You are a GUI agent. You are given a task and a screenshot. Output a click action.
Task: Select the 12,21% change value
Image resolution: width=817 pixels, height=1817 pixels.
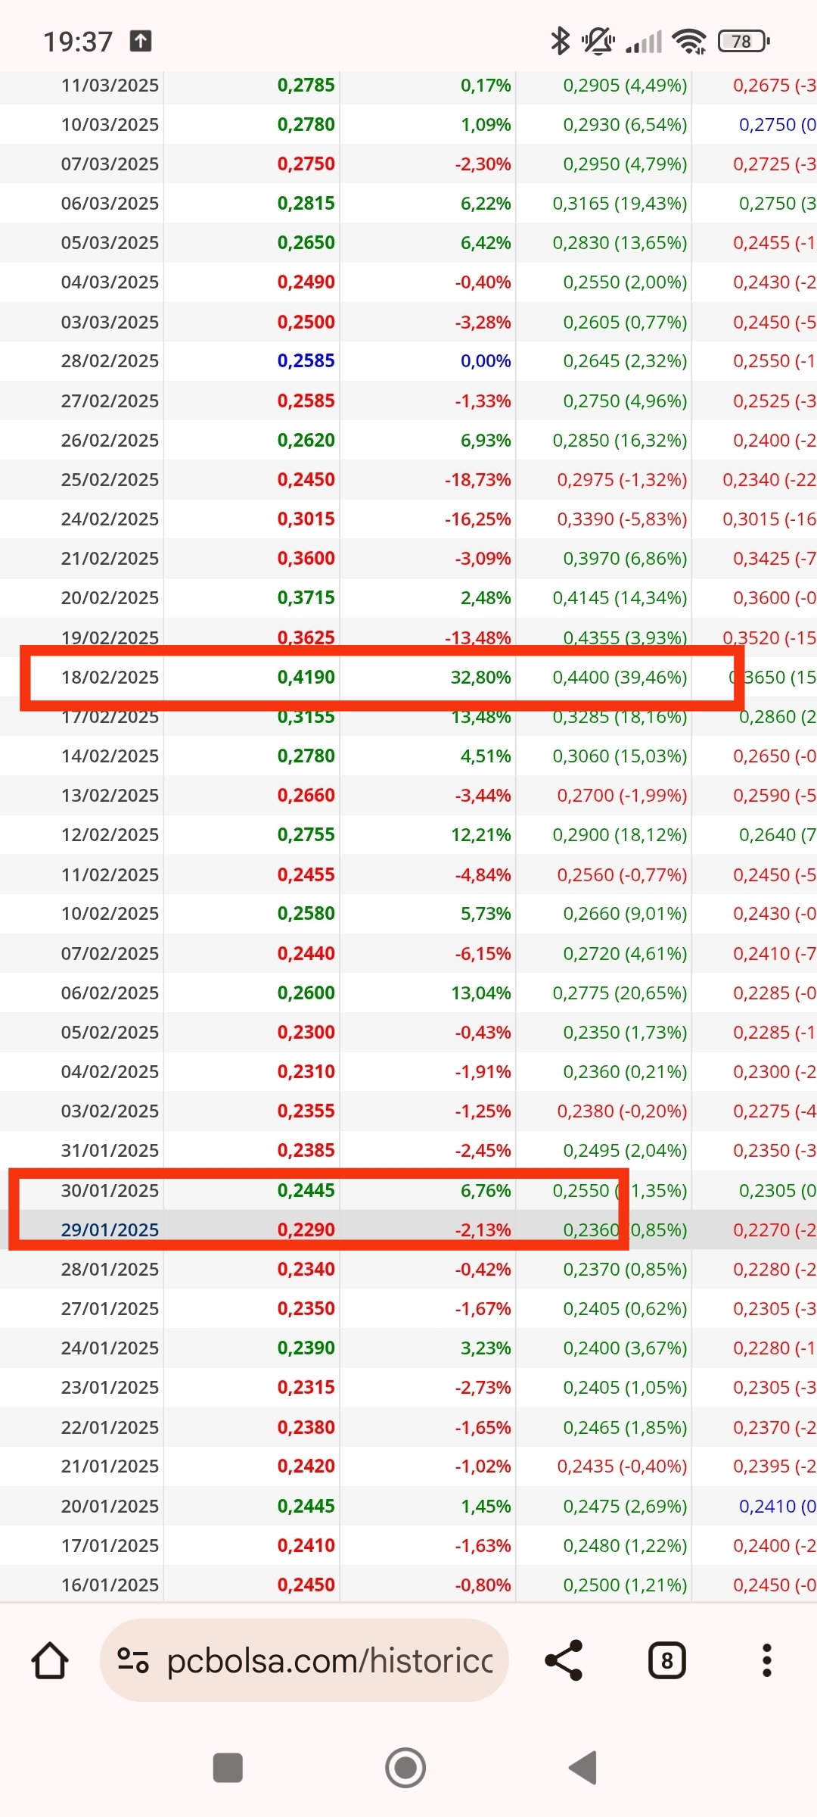click(480, 834)
